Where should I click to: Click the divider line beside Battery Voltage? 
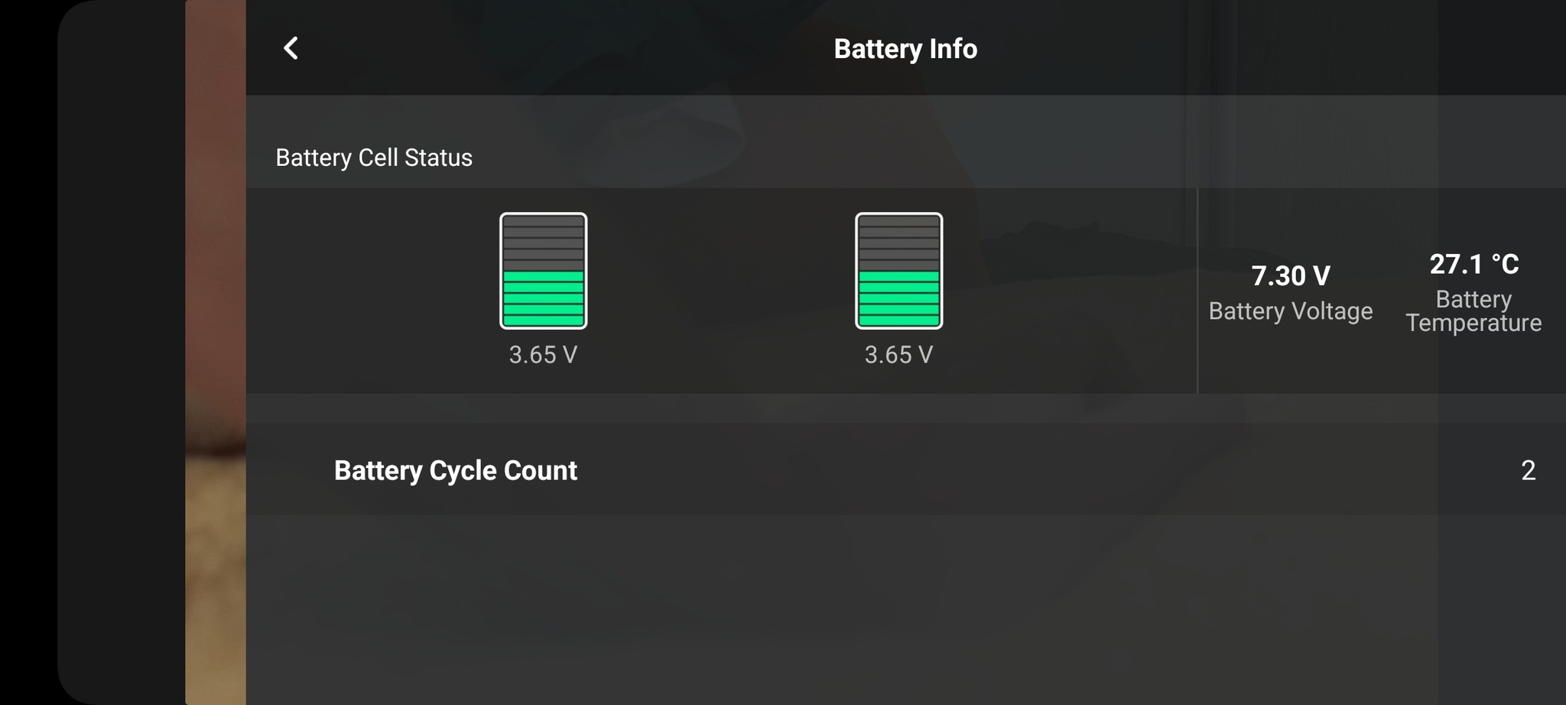1197,291
